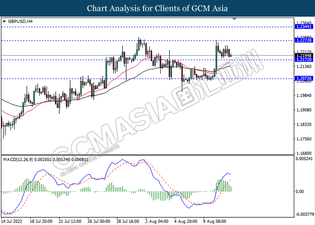The height and width of the screenshot is (225, 315).
Task: Click the 9 Aug 08:00 time label
Action: click(x=215, y=221)
